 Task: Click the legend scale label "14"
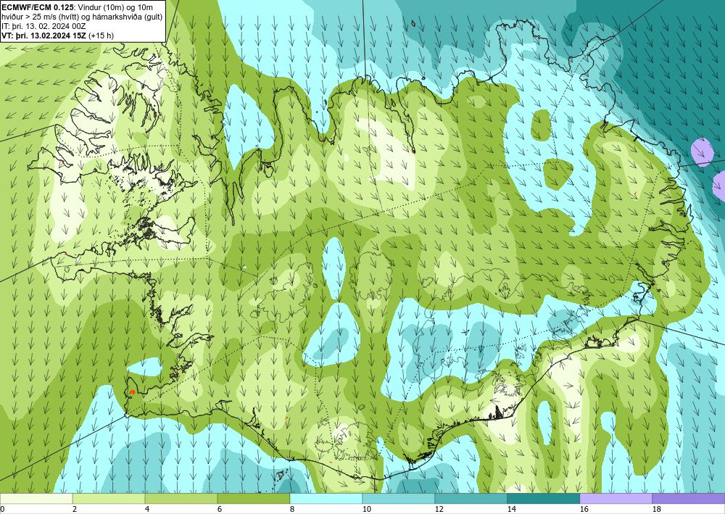coord(511,509)
